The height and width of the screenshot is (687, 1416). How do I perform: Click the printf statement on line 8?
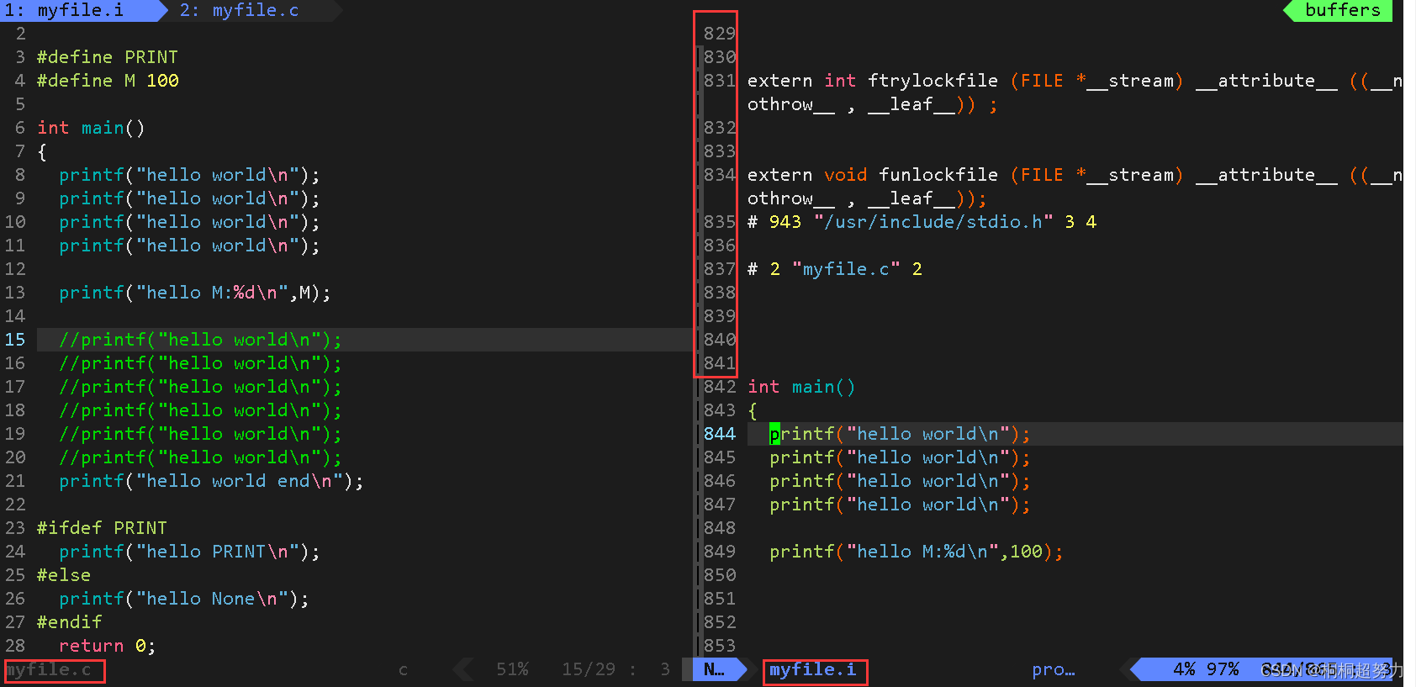tap(189, 175)
